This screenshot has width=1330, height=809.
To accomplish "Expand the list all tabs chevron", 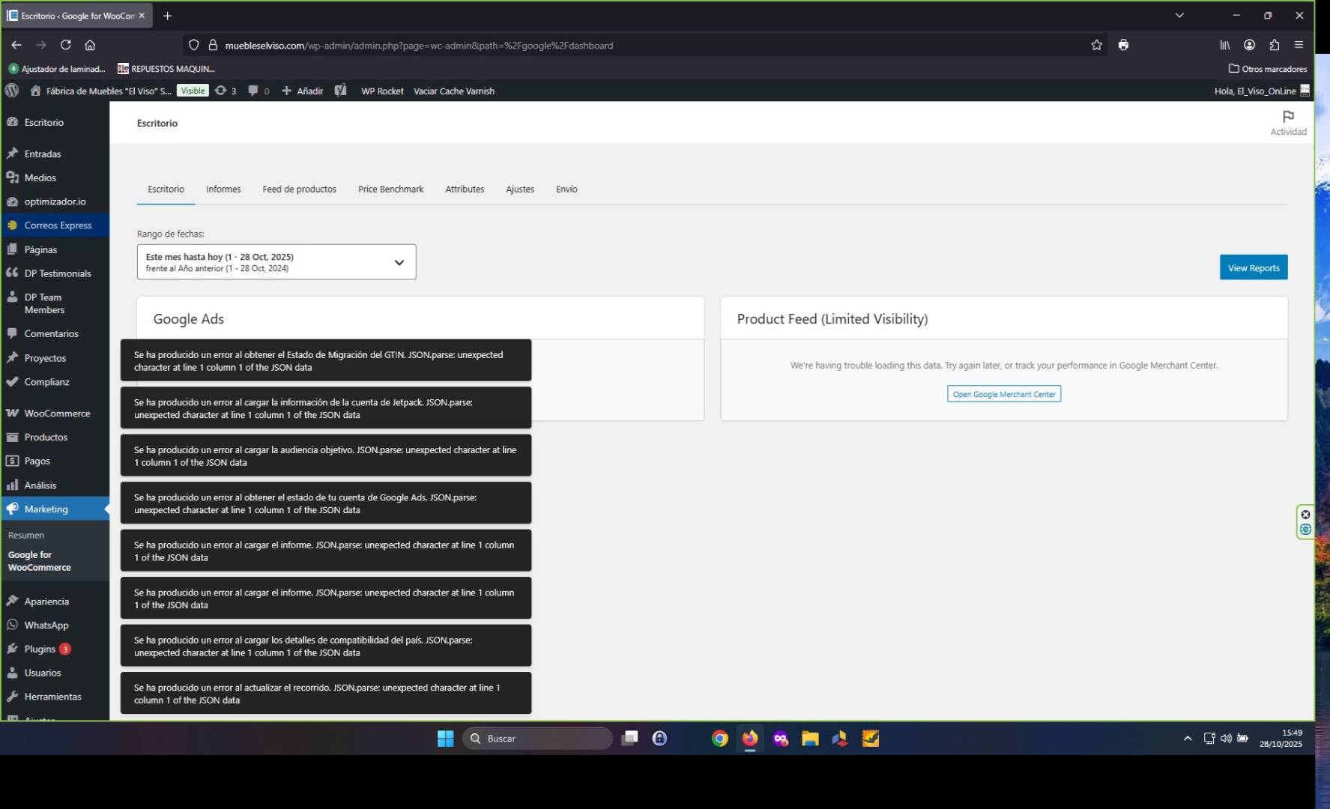I will click(1179, 15).
